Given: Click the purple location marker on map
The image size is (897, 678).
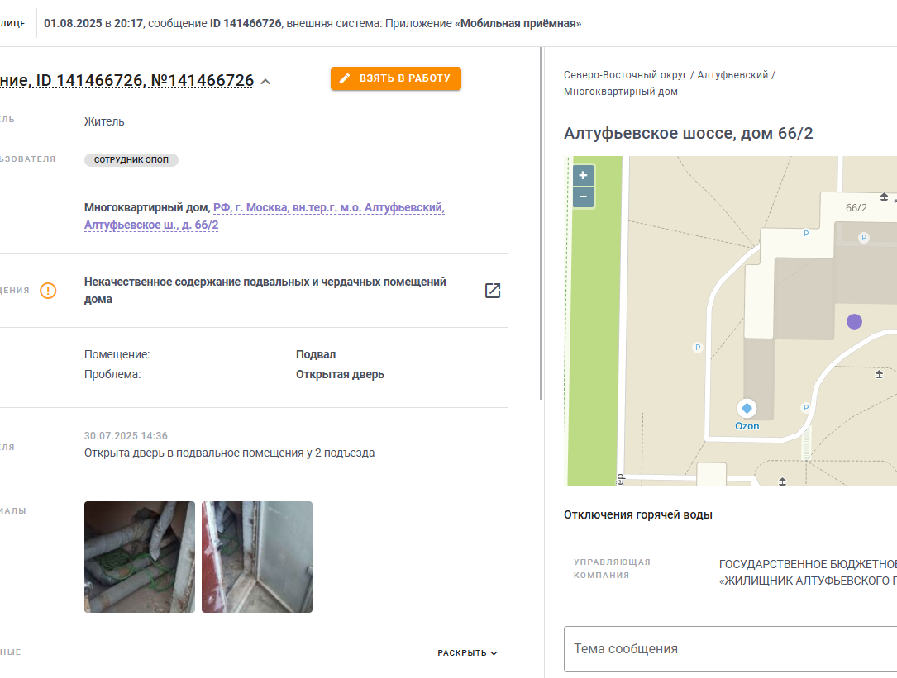Looking at the screenshot, I should [x=854, y=322].
